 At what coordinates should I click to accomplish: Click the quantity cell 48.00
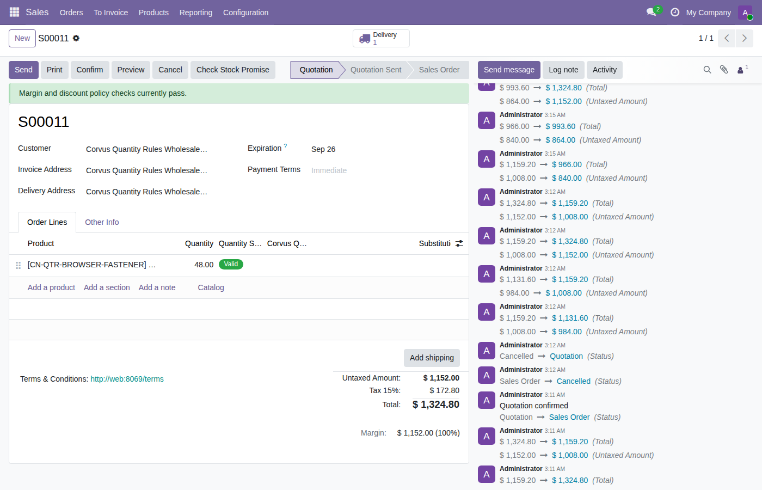point(199,265)
